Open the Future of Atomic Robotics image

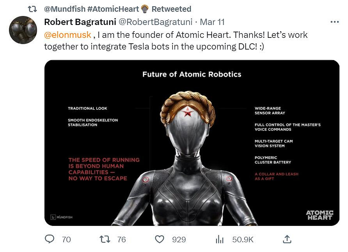click(192, 143)
